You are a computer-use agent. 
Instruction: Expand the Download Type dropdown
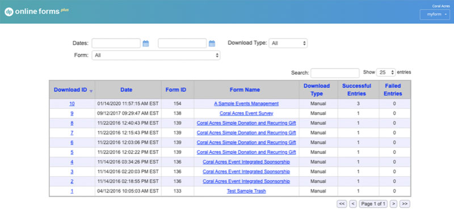tap(288, 44)
